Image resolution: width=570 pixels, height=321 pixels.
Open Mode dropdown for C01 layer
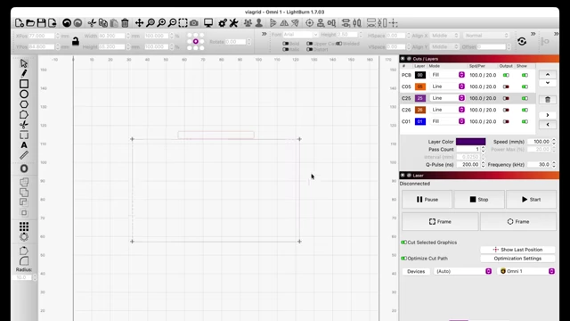[x=447, y=121]
